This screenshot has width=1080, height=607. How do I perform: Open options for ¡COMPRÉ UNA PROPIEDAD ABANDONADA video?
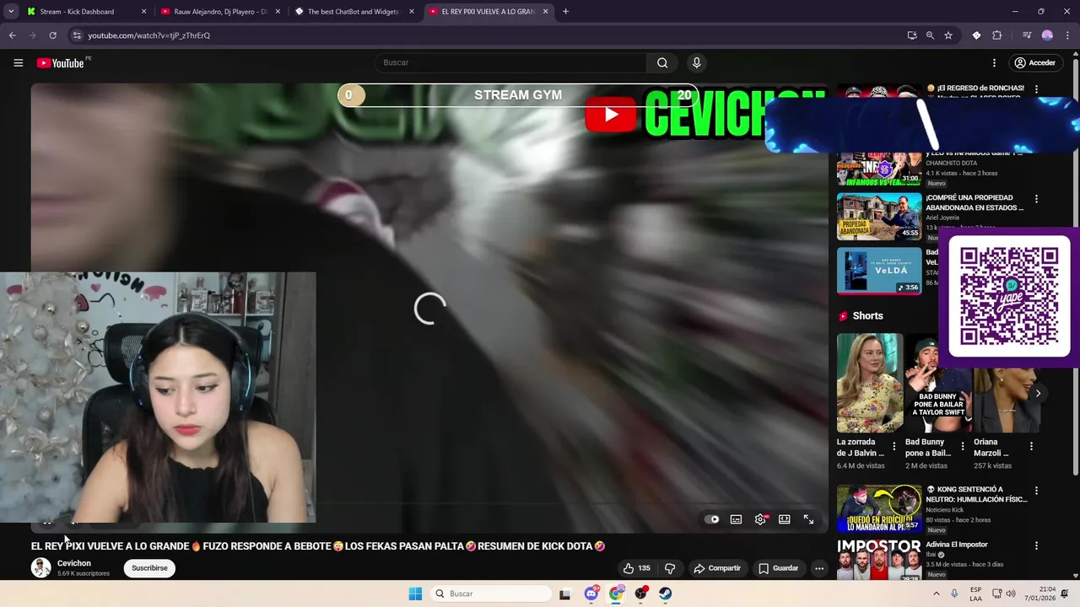tap(1036, 199)
